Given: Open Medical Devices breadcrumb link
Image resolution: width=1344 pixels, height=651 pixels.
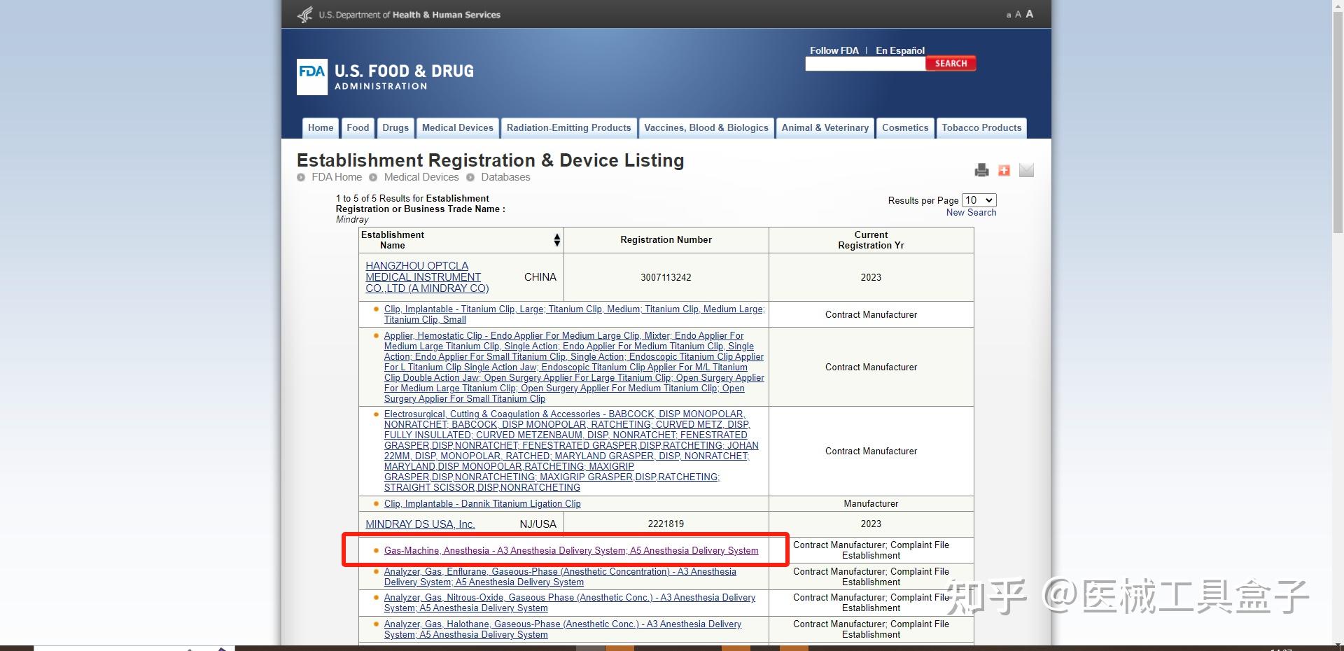Looking at the screenshot, I should (x=421, y=177).
